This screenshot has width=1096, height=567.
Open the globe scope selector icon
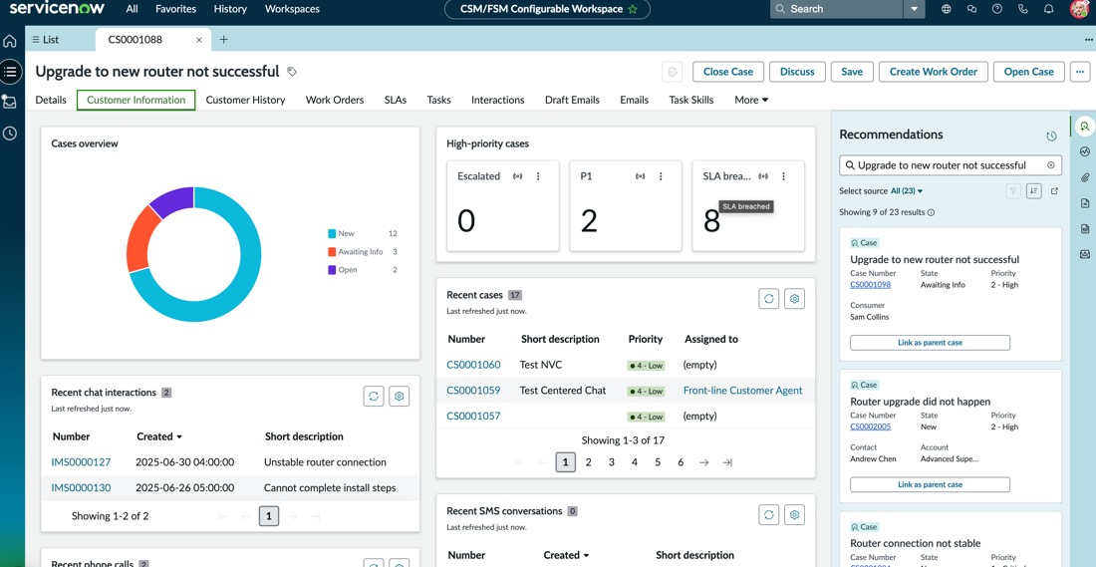point(947,9)
